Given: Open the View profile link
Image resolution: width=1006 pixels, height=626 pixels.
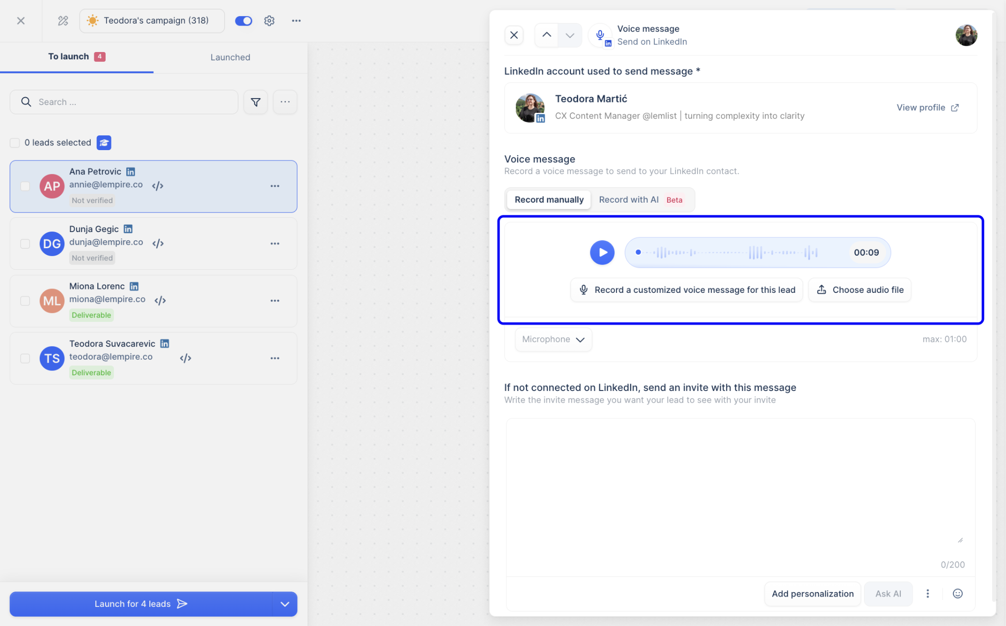Looking at the screenshot, I should (927, 107).
